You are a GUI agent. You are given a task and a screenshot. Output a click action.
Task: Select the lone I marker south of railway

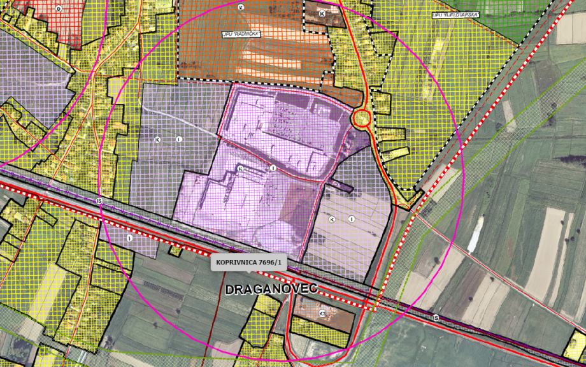(x=130, y=238)
